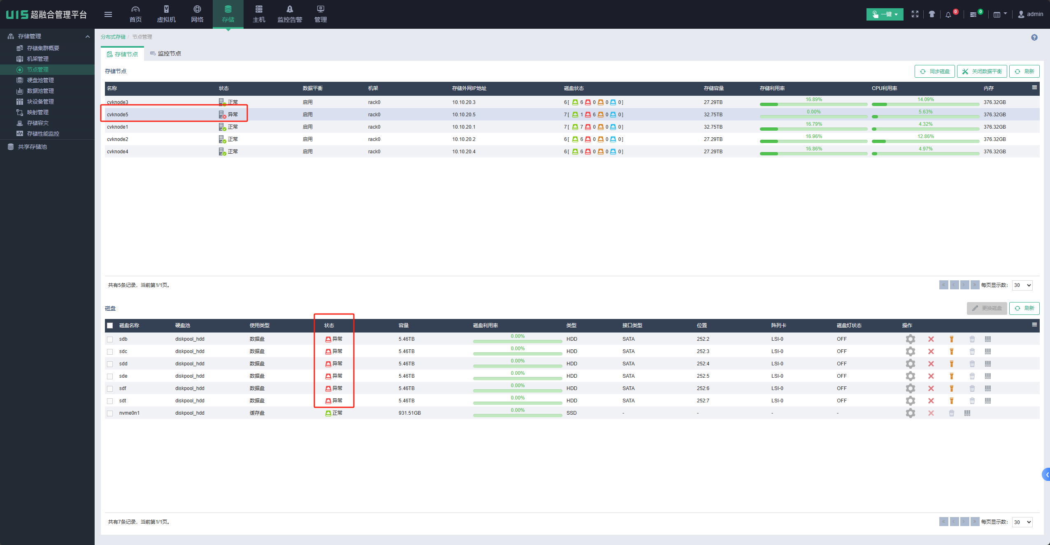The width and height of the screenshot is (1050, 545).
Task: Click red X delete icon for sdc
Action: [931, 351]
